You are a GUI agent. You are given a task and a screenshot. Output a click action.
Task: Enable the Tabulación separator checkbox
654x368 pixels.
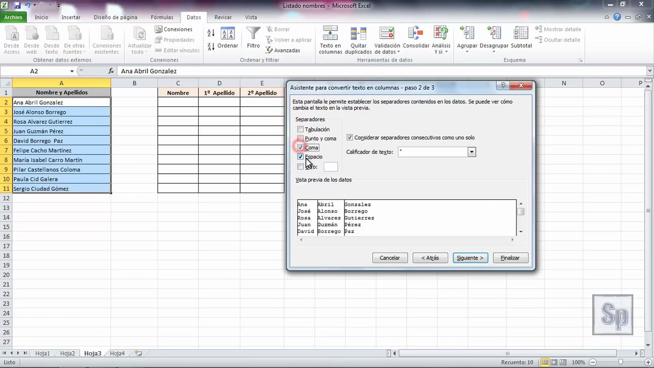coord(300,129)
